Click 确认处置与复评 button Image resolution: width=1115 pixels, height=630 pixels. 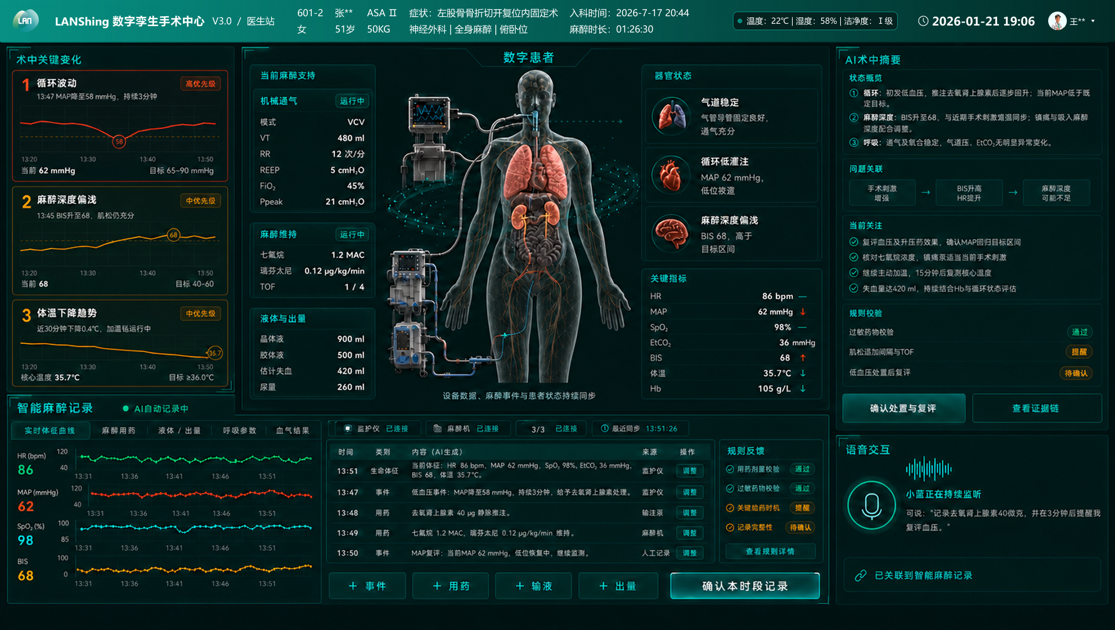coord(904,408)
